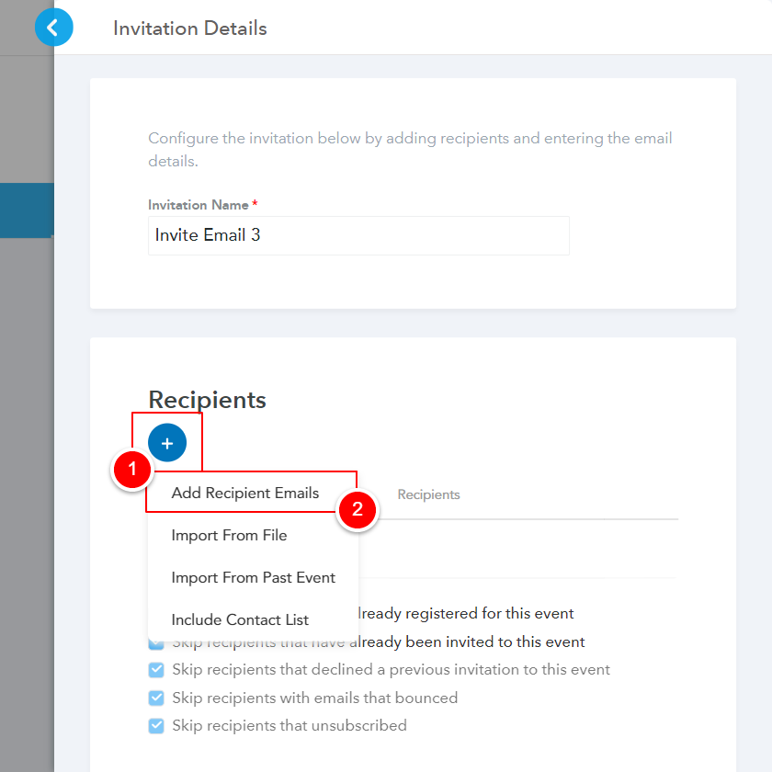Switch to the Recipients tab

(428, 494)
